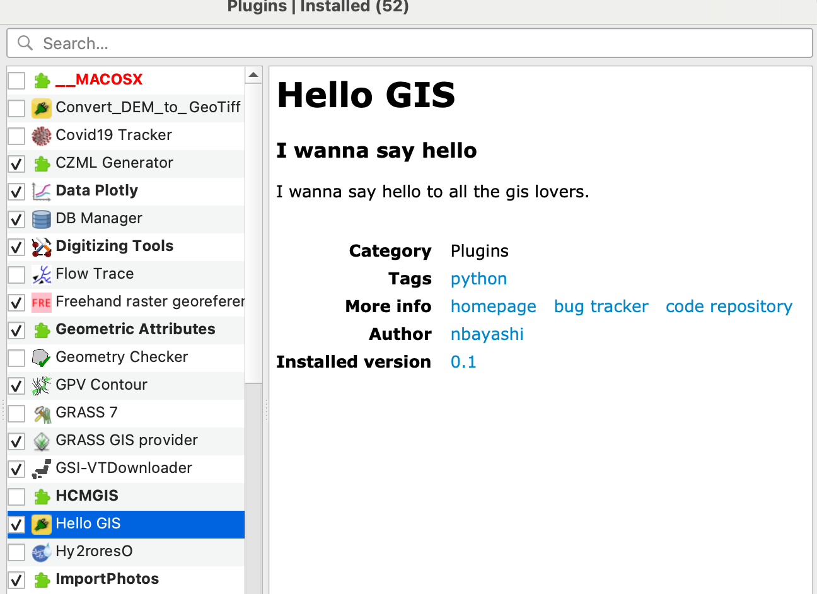This screenshot has width=817, height=594.
Task: Open the Hello GIS homepage link
Action: point(494,306)
